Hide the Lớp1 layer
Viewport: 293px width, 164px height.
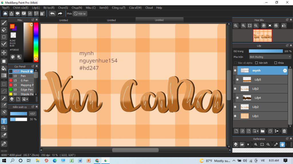(235, 116)
